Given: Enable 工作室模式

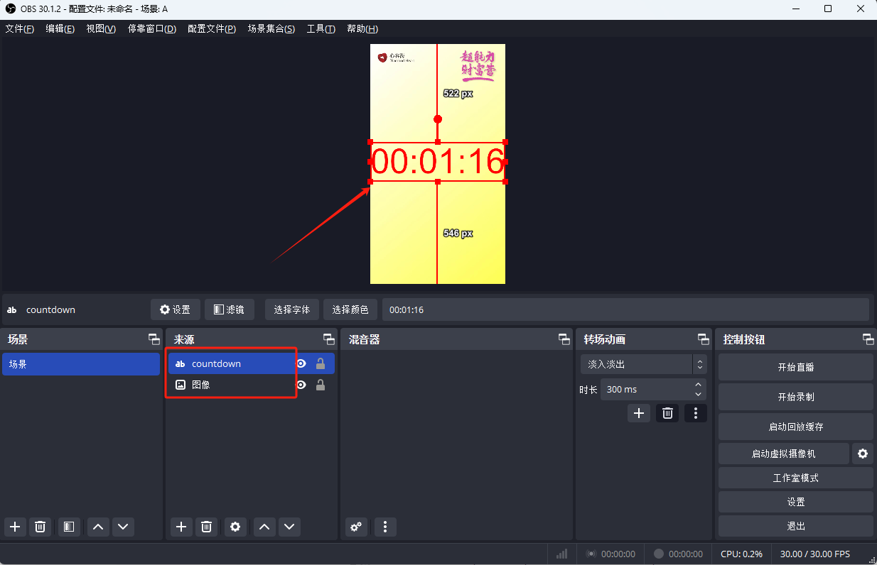Looking at the screenshot, I should coord(795,477).
